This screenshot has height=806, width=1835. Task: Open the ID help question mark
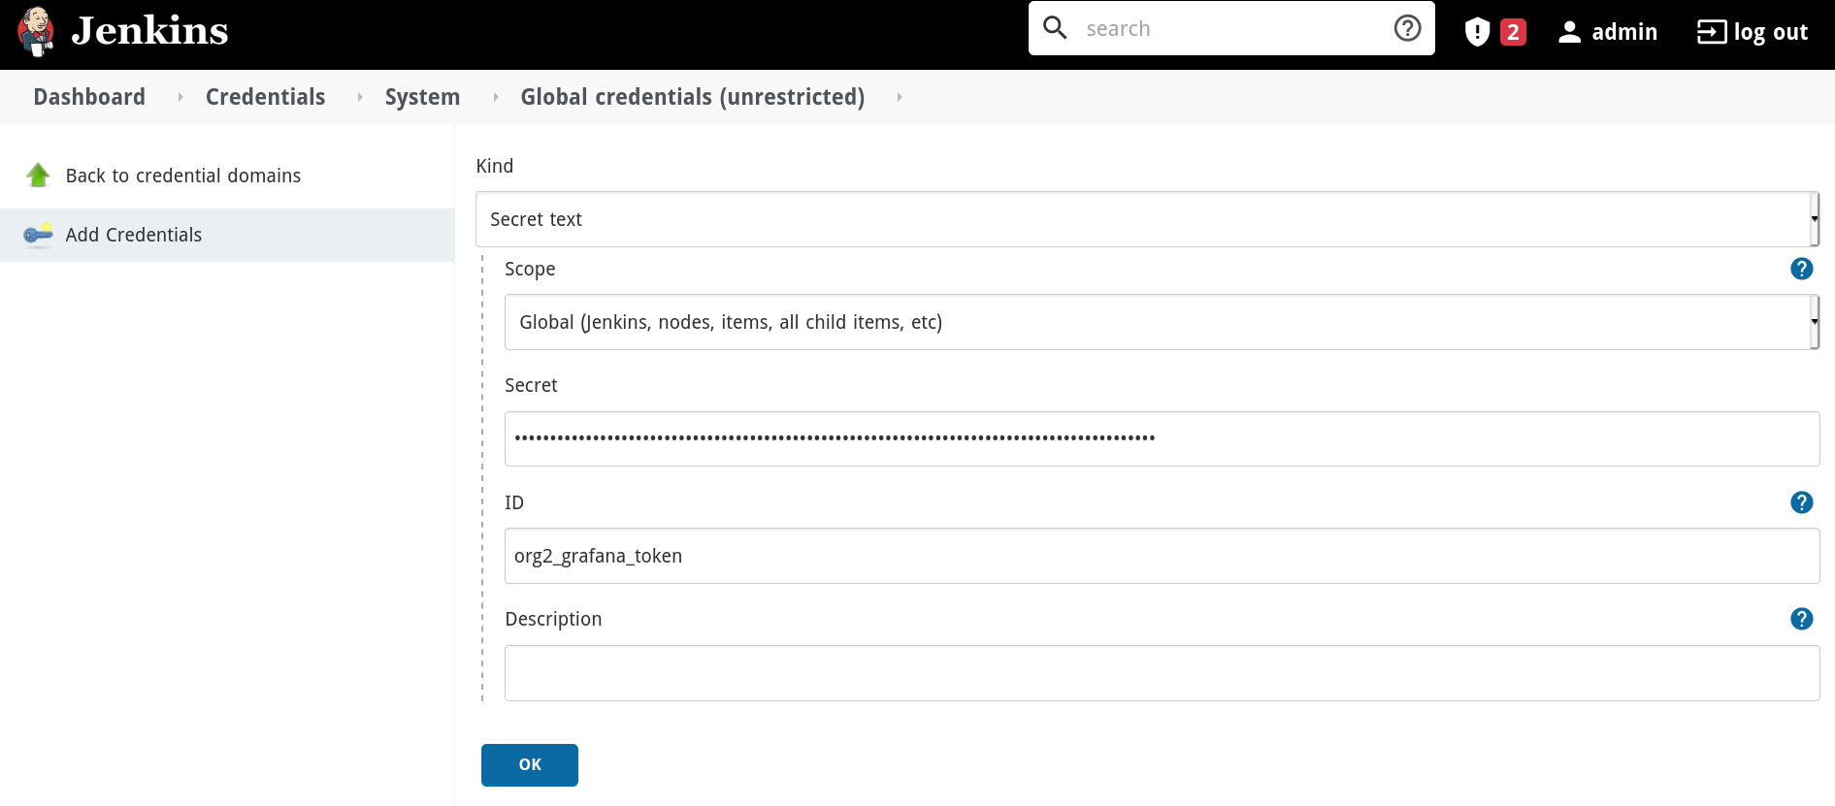pos(1802,502)
